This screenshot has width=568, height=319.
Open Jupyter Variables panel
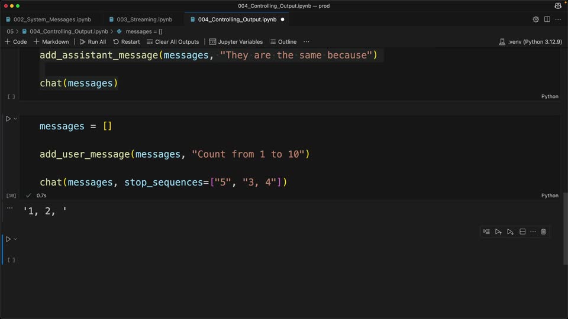tap(236, 41)
